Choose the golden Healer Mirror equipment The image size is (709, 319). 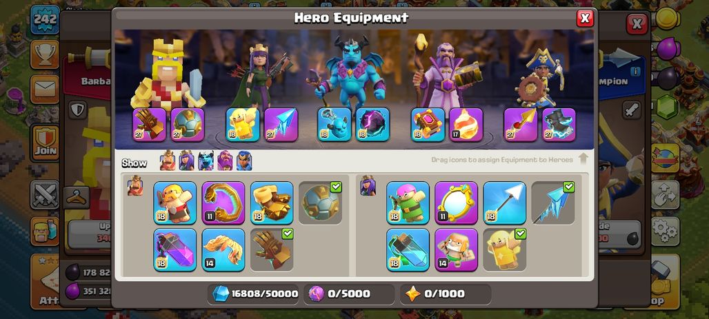[x=457, y=203]
